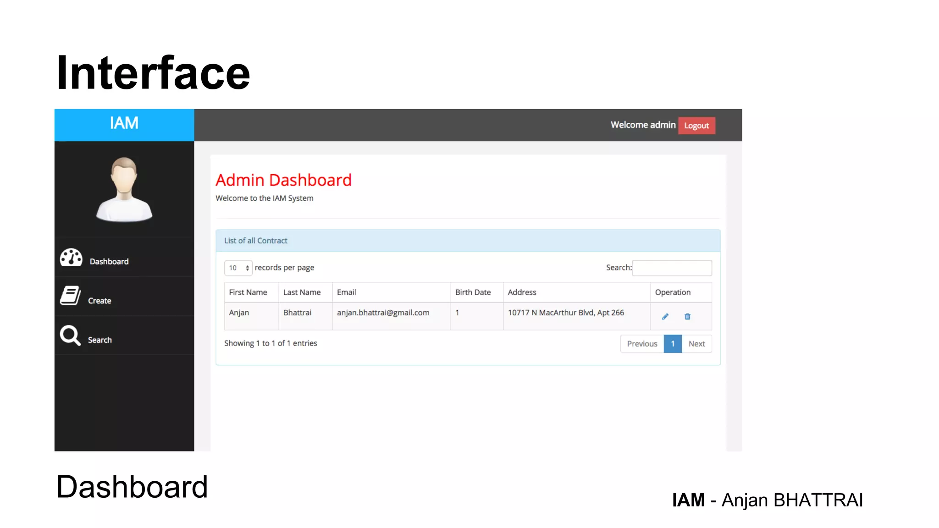The height and width of the screenshot is (528, 939).
Task: Sort by Address column header
Action: tap(577, 292)
